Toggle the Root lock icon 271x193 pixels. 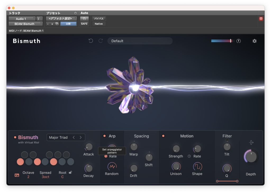coord(70,172)
